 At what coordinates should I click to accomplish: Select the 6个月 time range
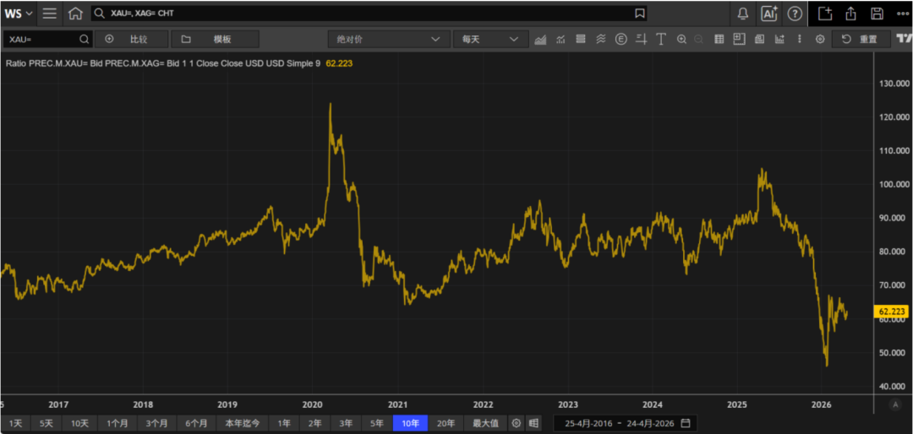coord(196,423)
